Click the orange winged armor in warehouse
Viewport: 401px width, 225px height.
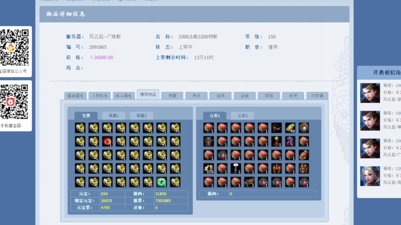pos(277,168)
